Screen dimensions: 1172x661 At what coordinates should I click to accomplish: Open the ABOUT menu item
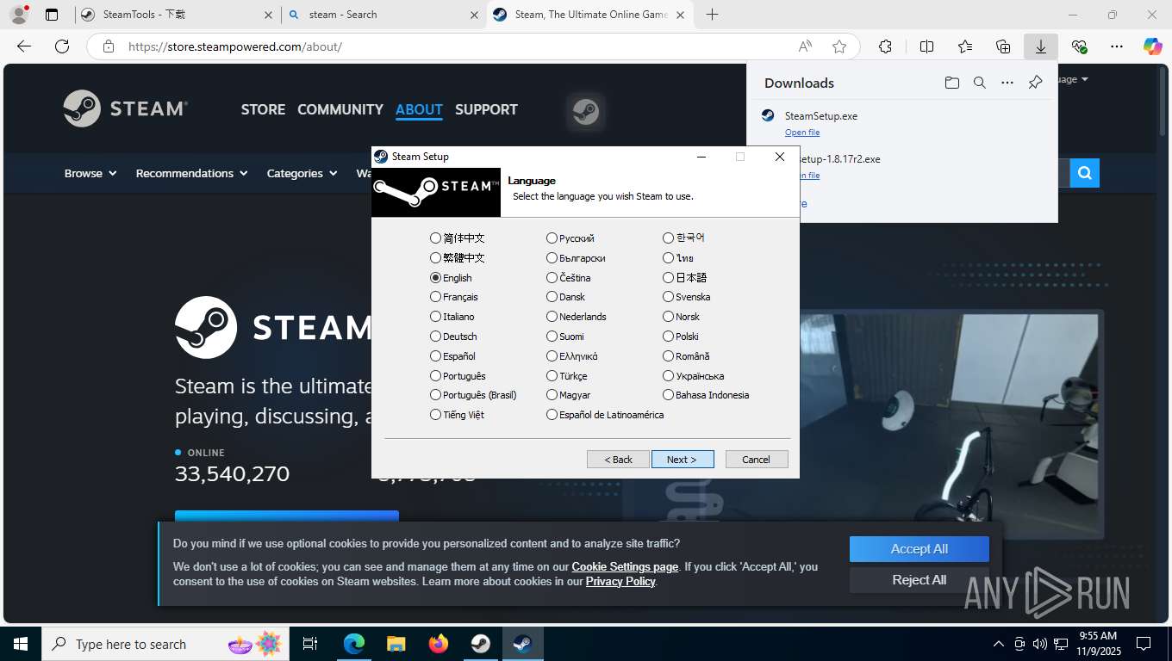point(419,109)
